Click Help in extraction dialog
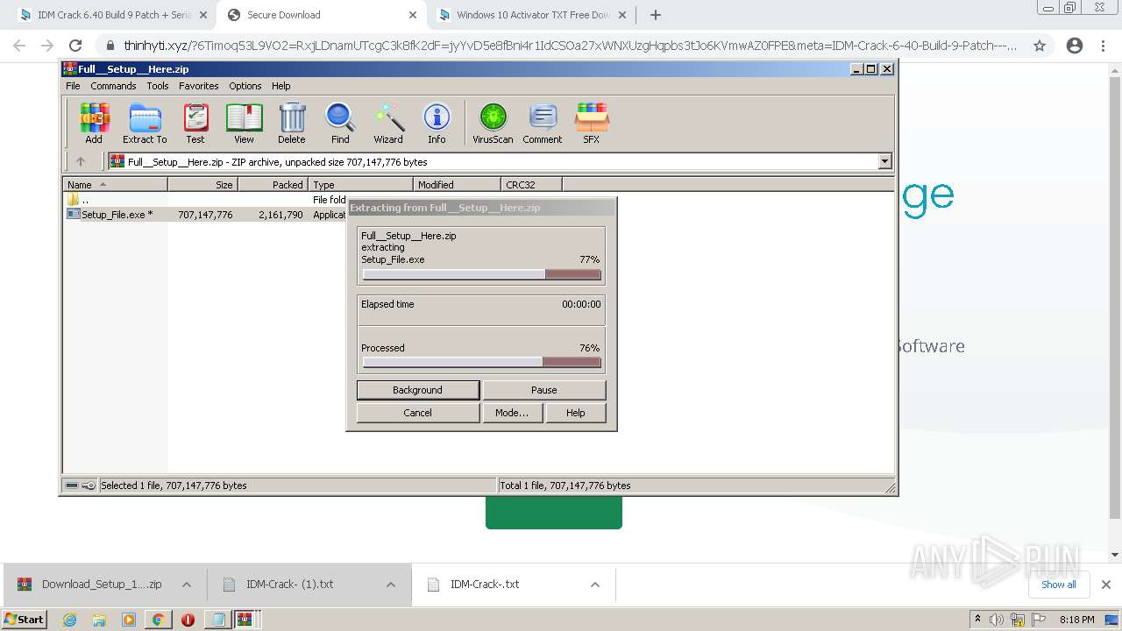1122x631 pixels. (x=576, y=413)
